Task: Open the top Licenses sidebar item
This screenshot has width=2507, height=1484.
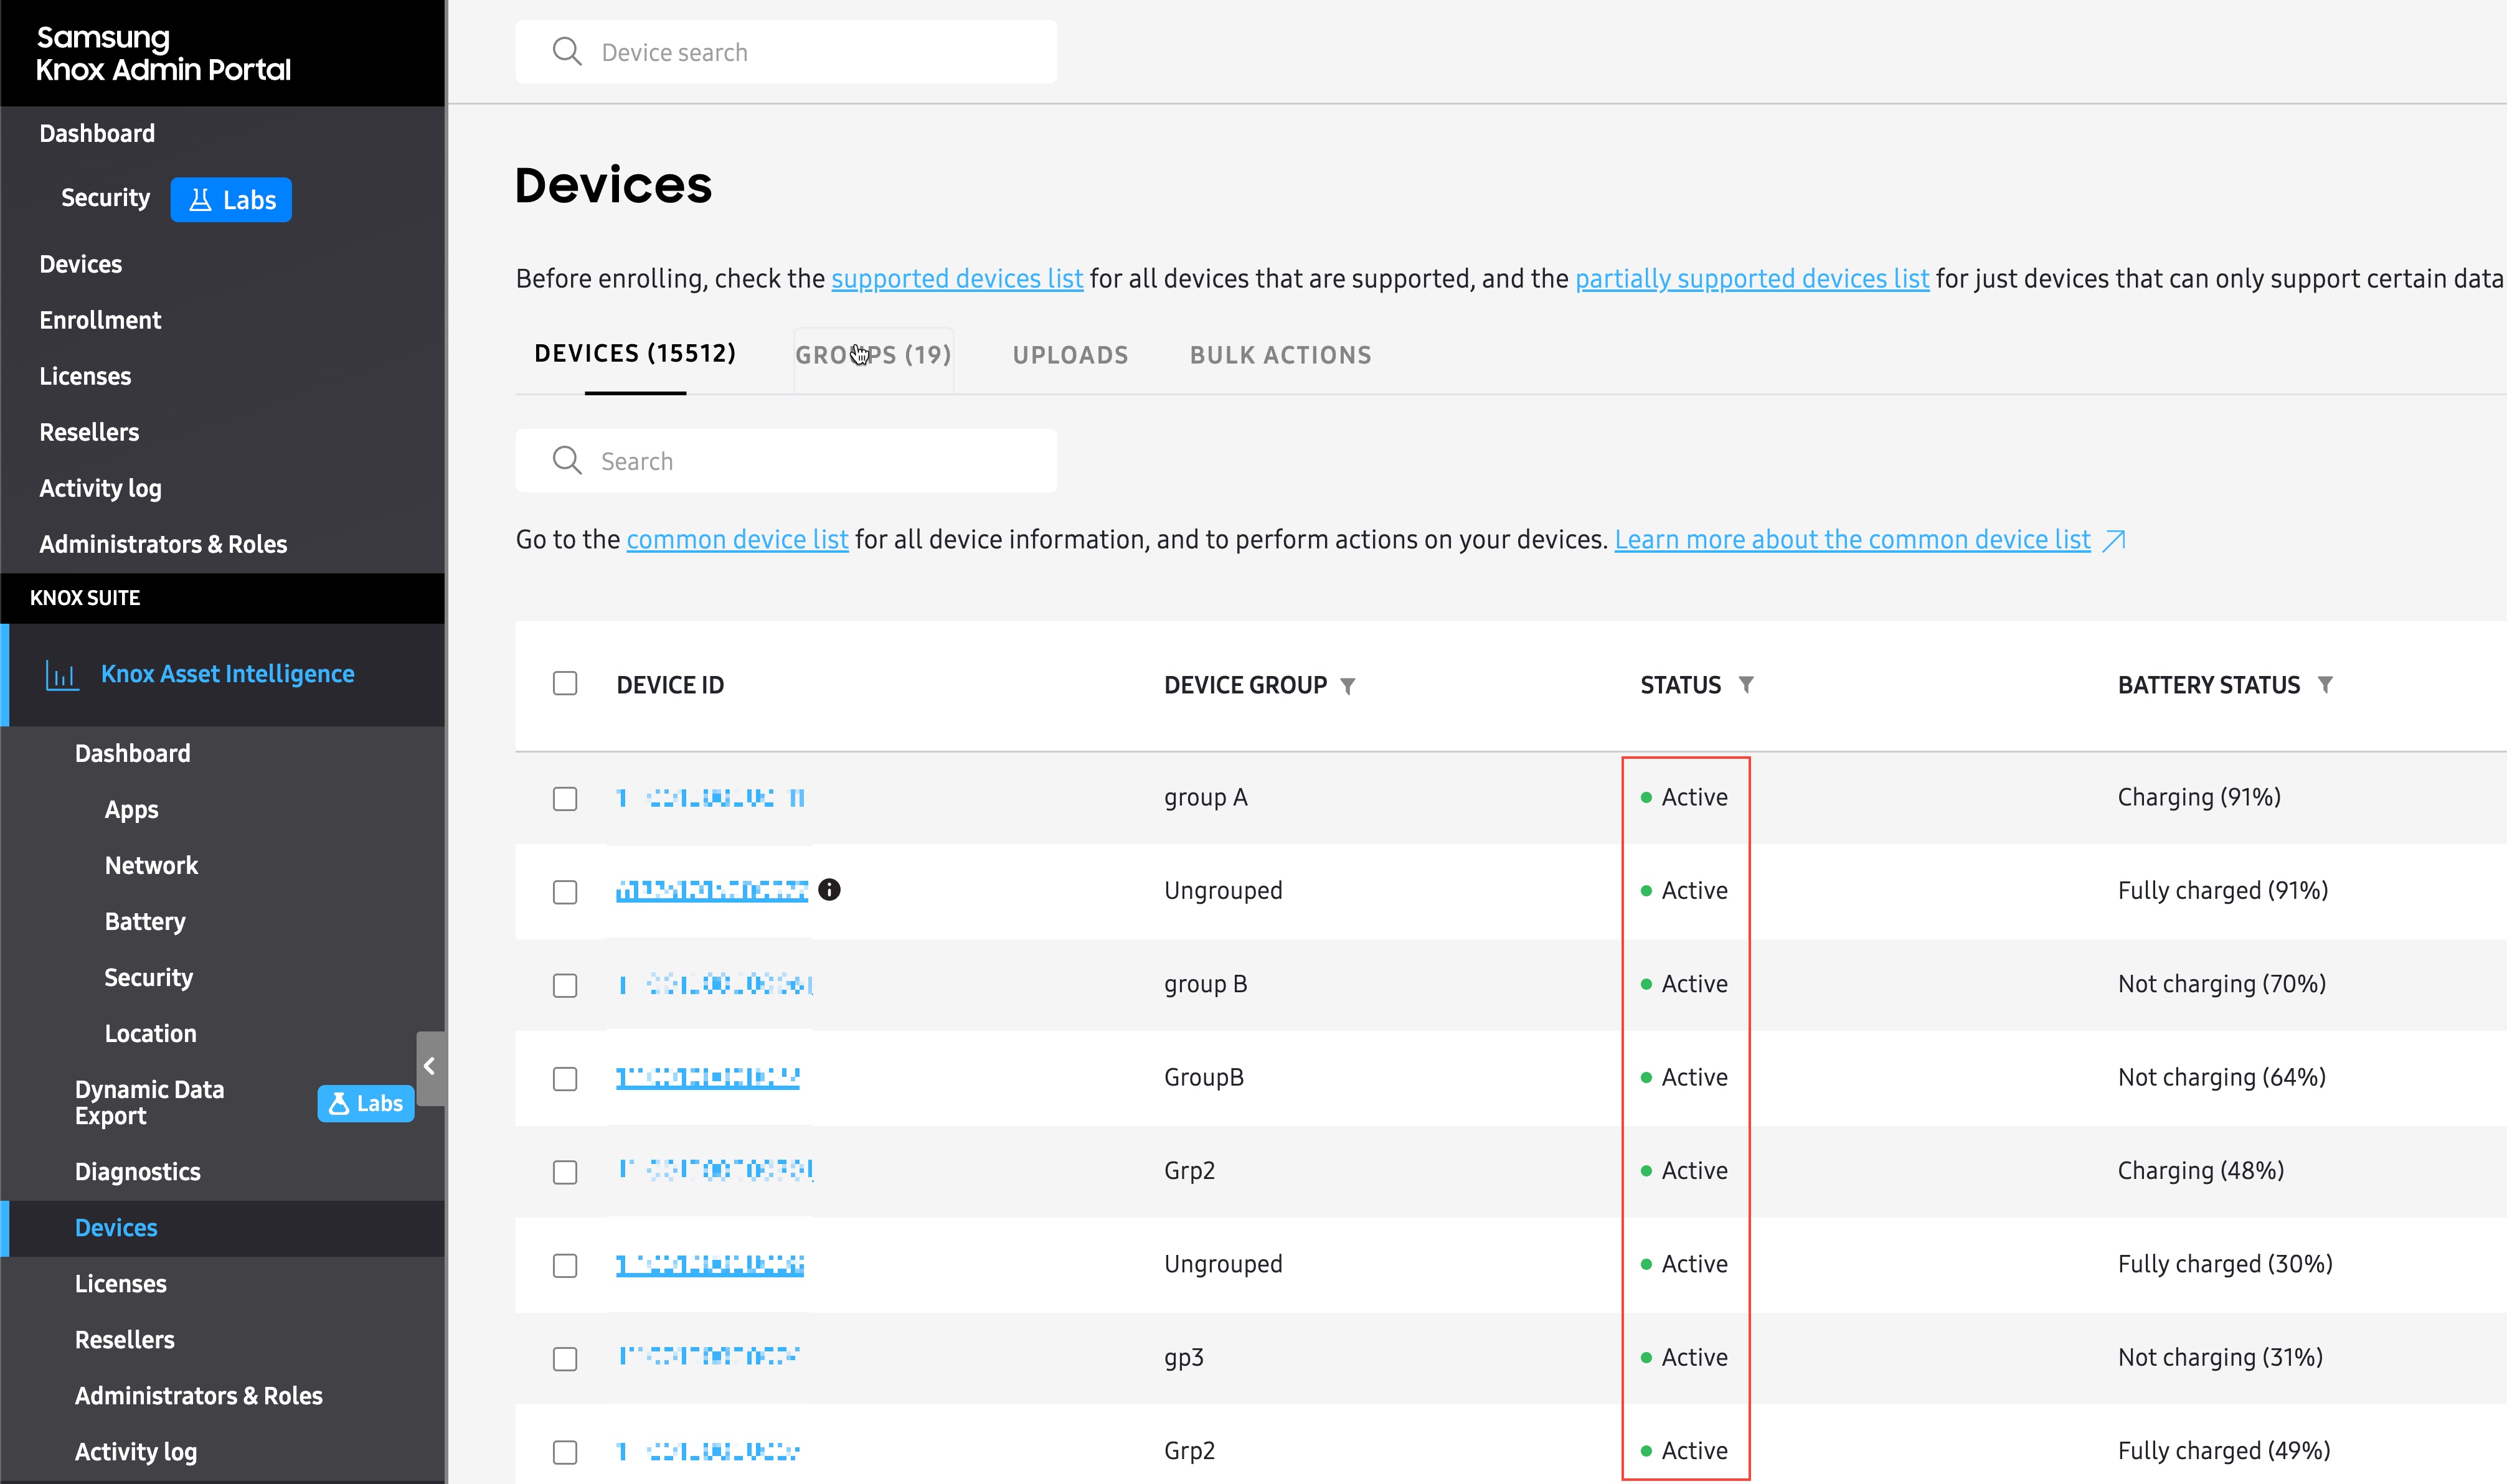Action: [x=85, y=376]
